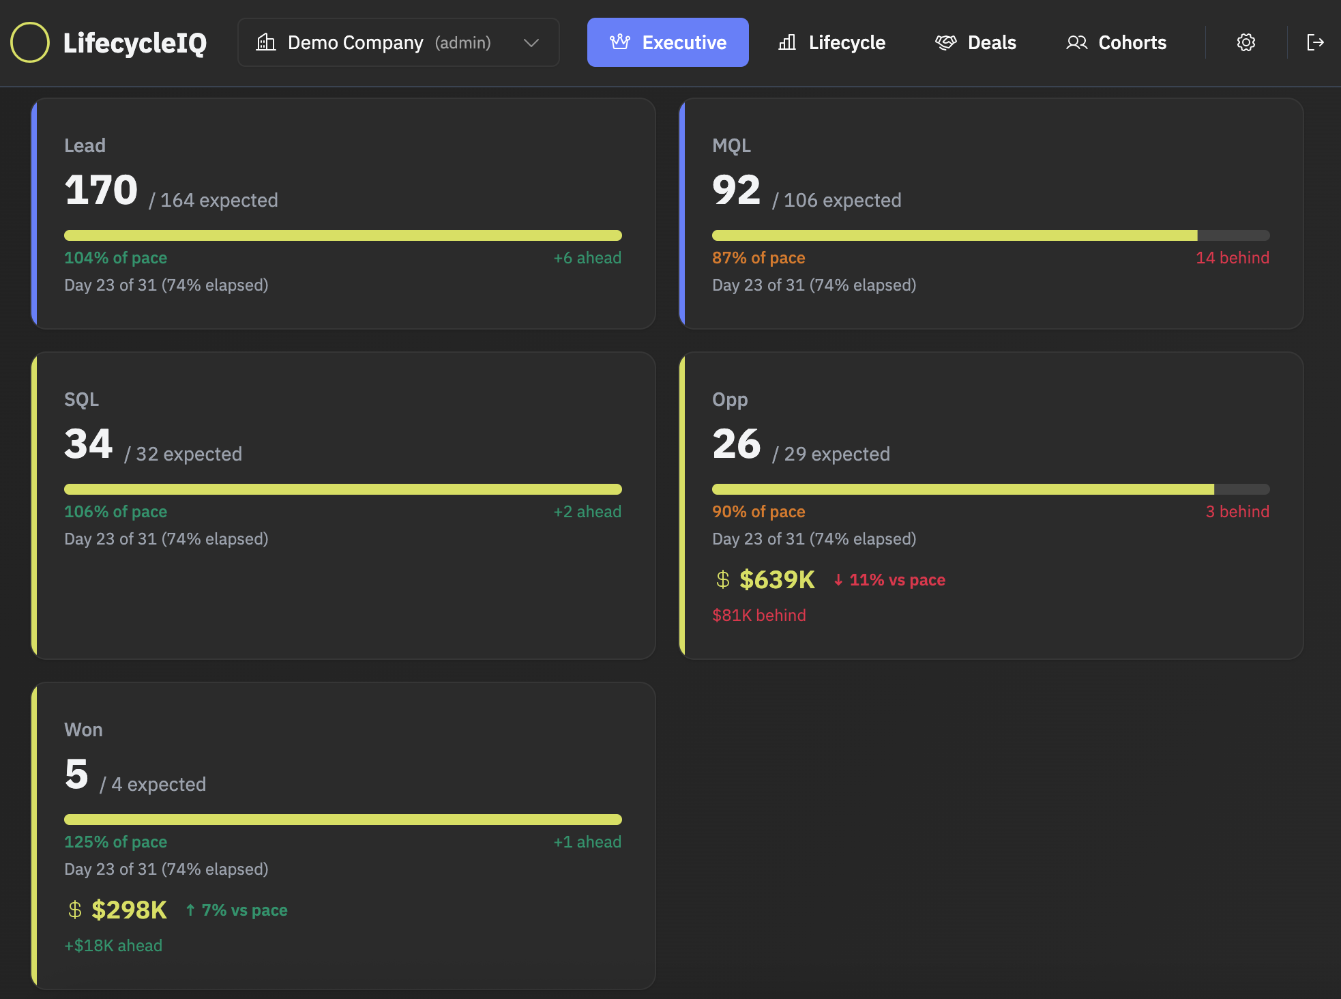The width and height of the screenshot is (1341, 999).
Task: Click the '$81K behind' text in Opp card
Action: tap(759, 615)
